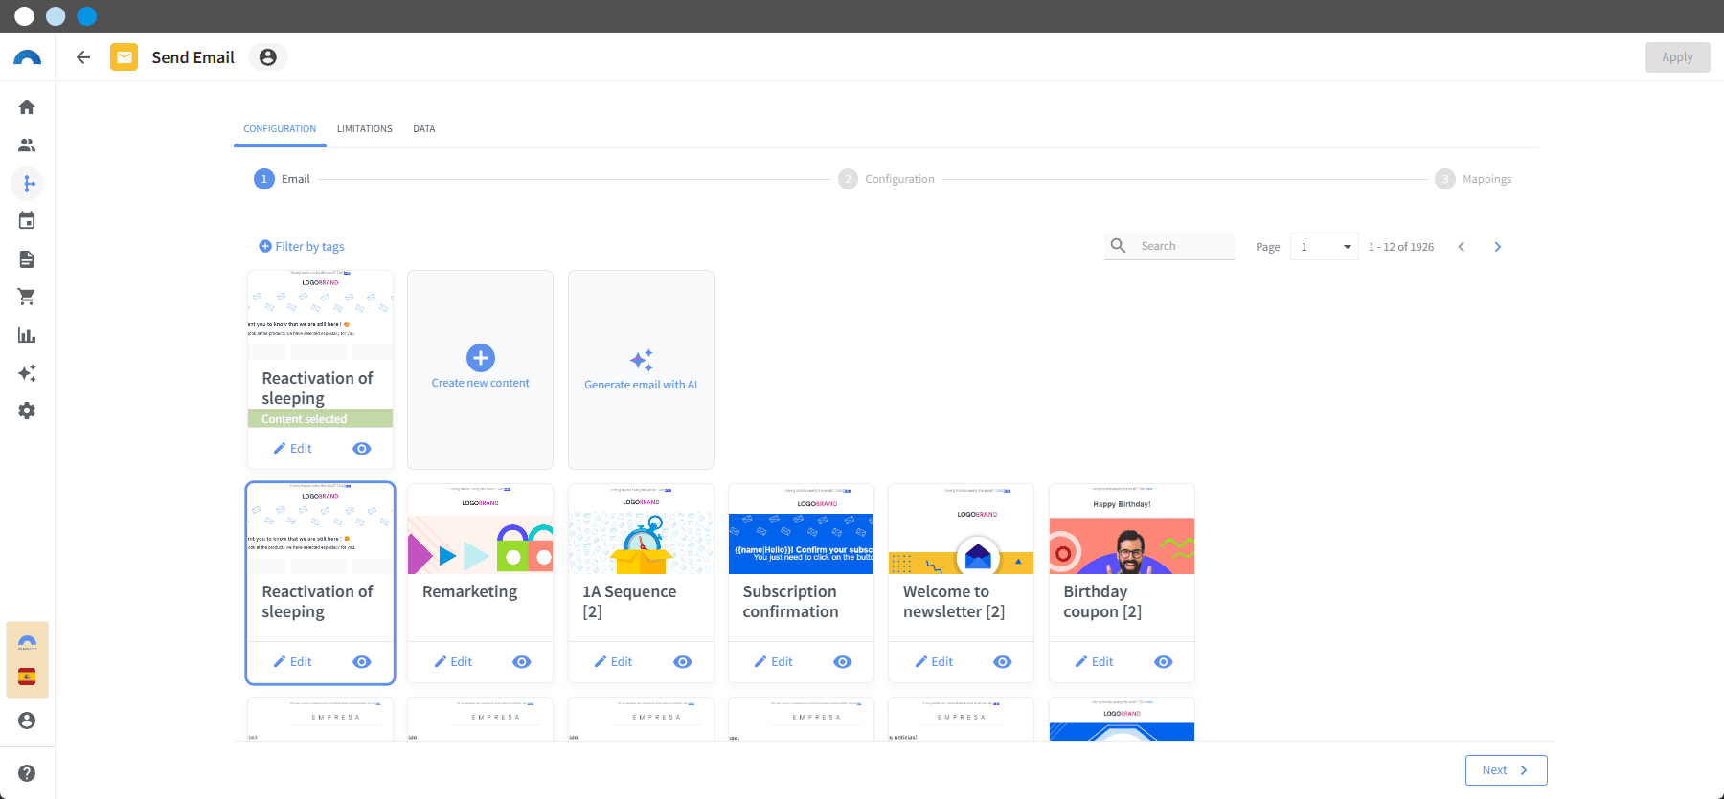Image resolution: width=1724 pixels, height=799 pixels.
Task: Click the Create new content label
Action: [481, 383]
